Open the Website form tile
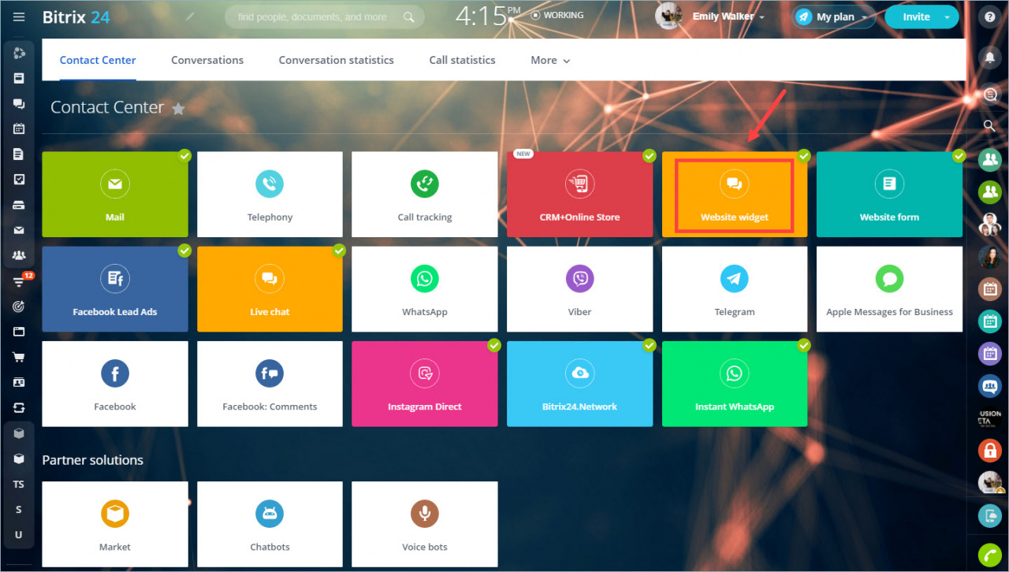The height and width of the screenshot is (572, 1009). tap(889, 195)
